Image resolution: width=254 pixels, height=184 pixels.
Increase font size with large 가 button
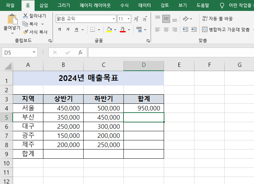136,19
